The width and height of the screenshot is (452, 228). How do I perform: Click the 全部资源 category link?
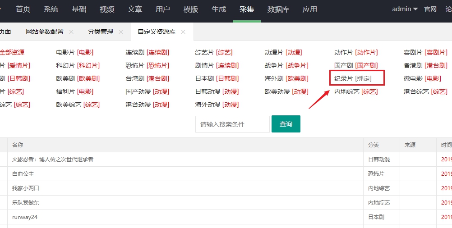(12, 52)
